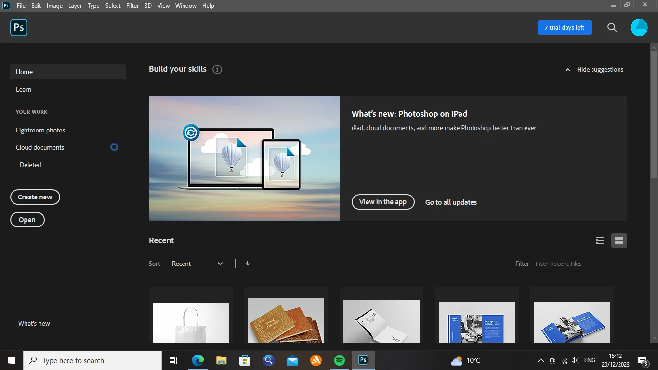
Task: Click View in the app button
Action: tap(383, 202)
